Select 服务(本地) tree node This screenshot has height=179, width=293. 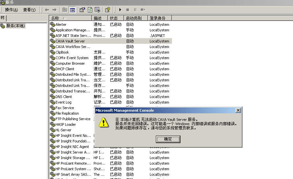click(15, 26)
